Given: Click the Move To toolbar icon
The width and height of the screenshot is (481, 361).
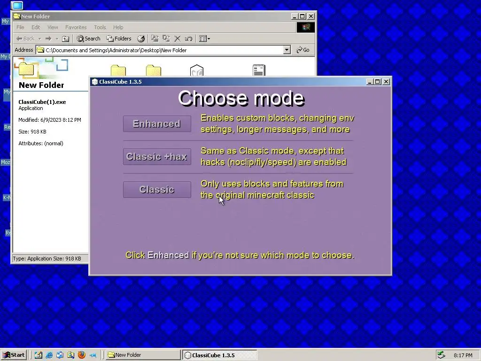Looking at the screenshot, I should coord(155,39).
